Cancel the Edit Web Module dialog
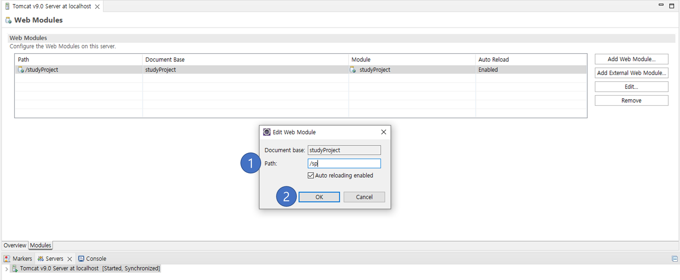Screen dimensions: 680x280 tap(364, 197)
